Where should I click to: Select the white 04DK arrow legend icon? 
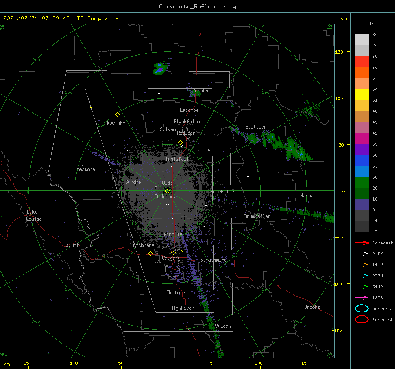(362, 254)
